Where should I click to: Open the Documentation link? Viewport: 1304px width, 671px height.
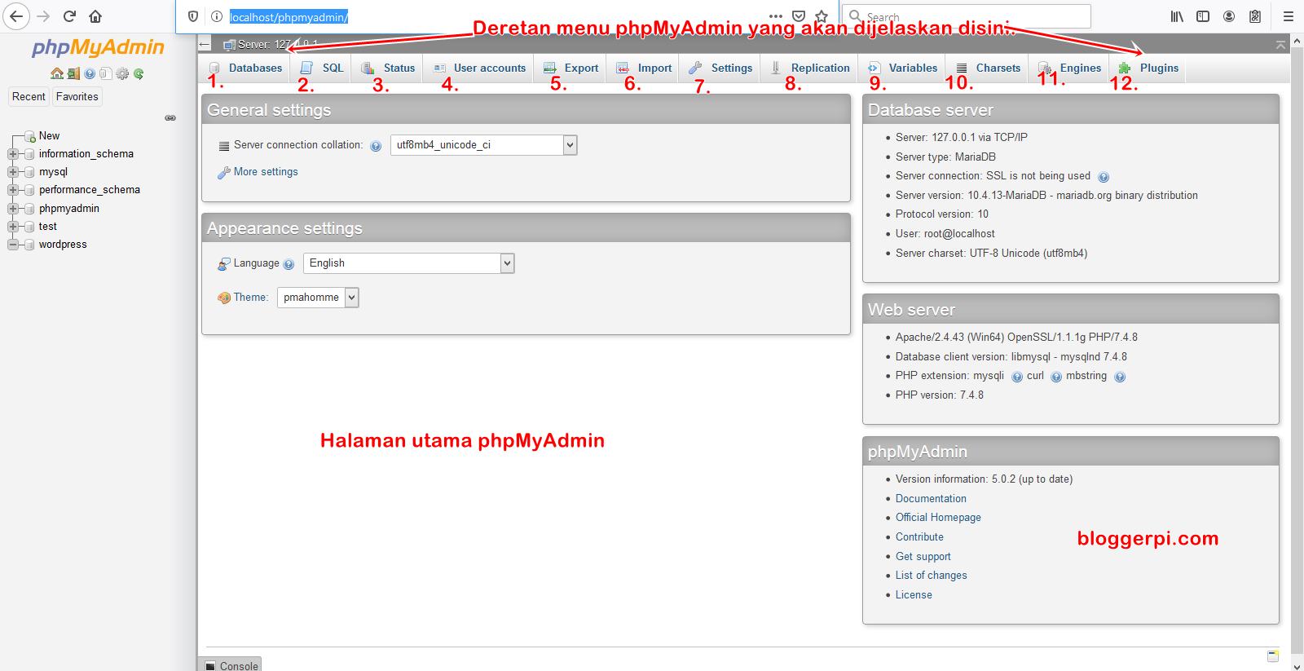point(931,499)
